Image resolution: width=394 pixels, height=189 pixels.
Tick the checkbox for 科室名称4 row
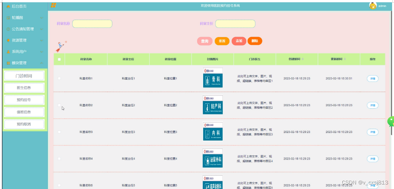point(59,158)
